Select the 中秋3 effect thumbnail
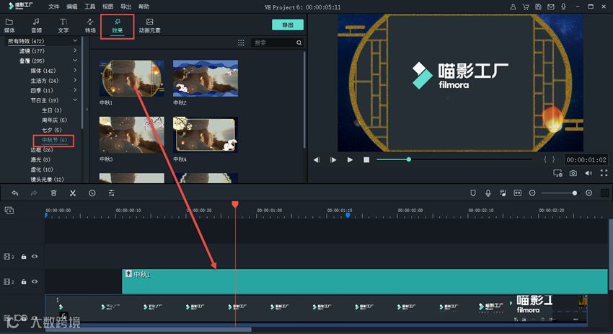The width and height of the screenshot is (613, 334). coord(131,135)
